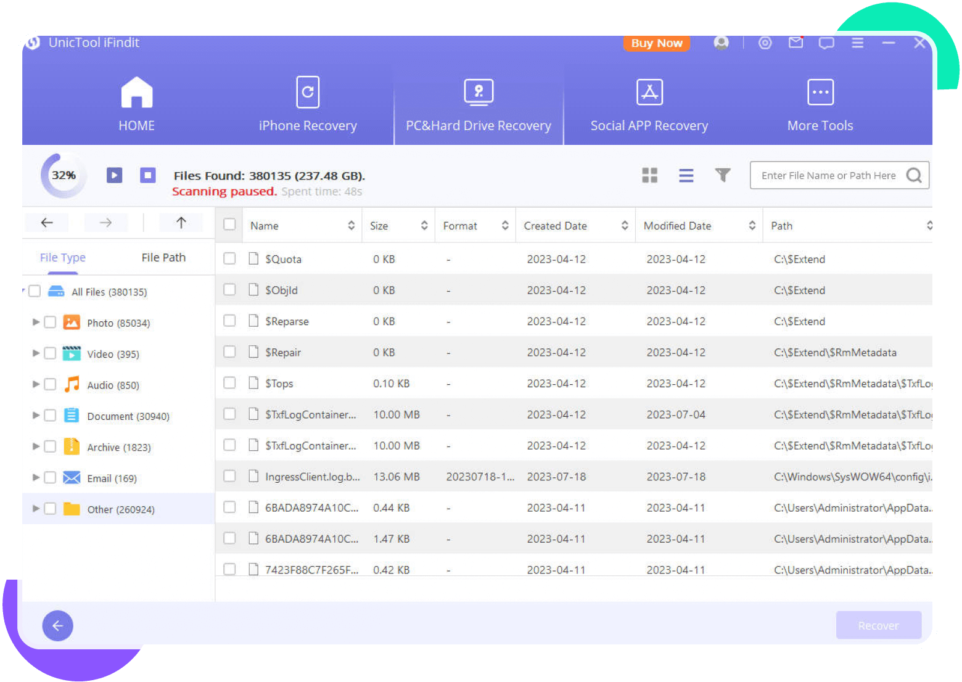Click the All Files drive icon
The image size is (962, 682).
click(56, 291)
